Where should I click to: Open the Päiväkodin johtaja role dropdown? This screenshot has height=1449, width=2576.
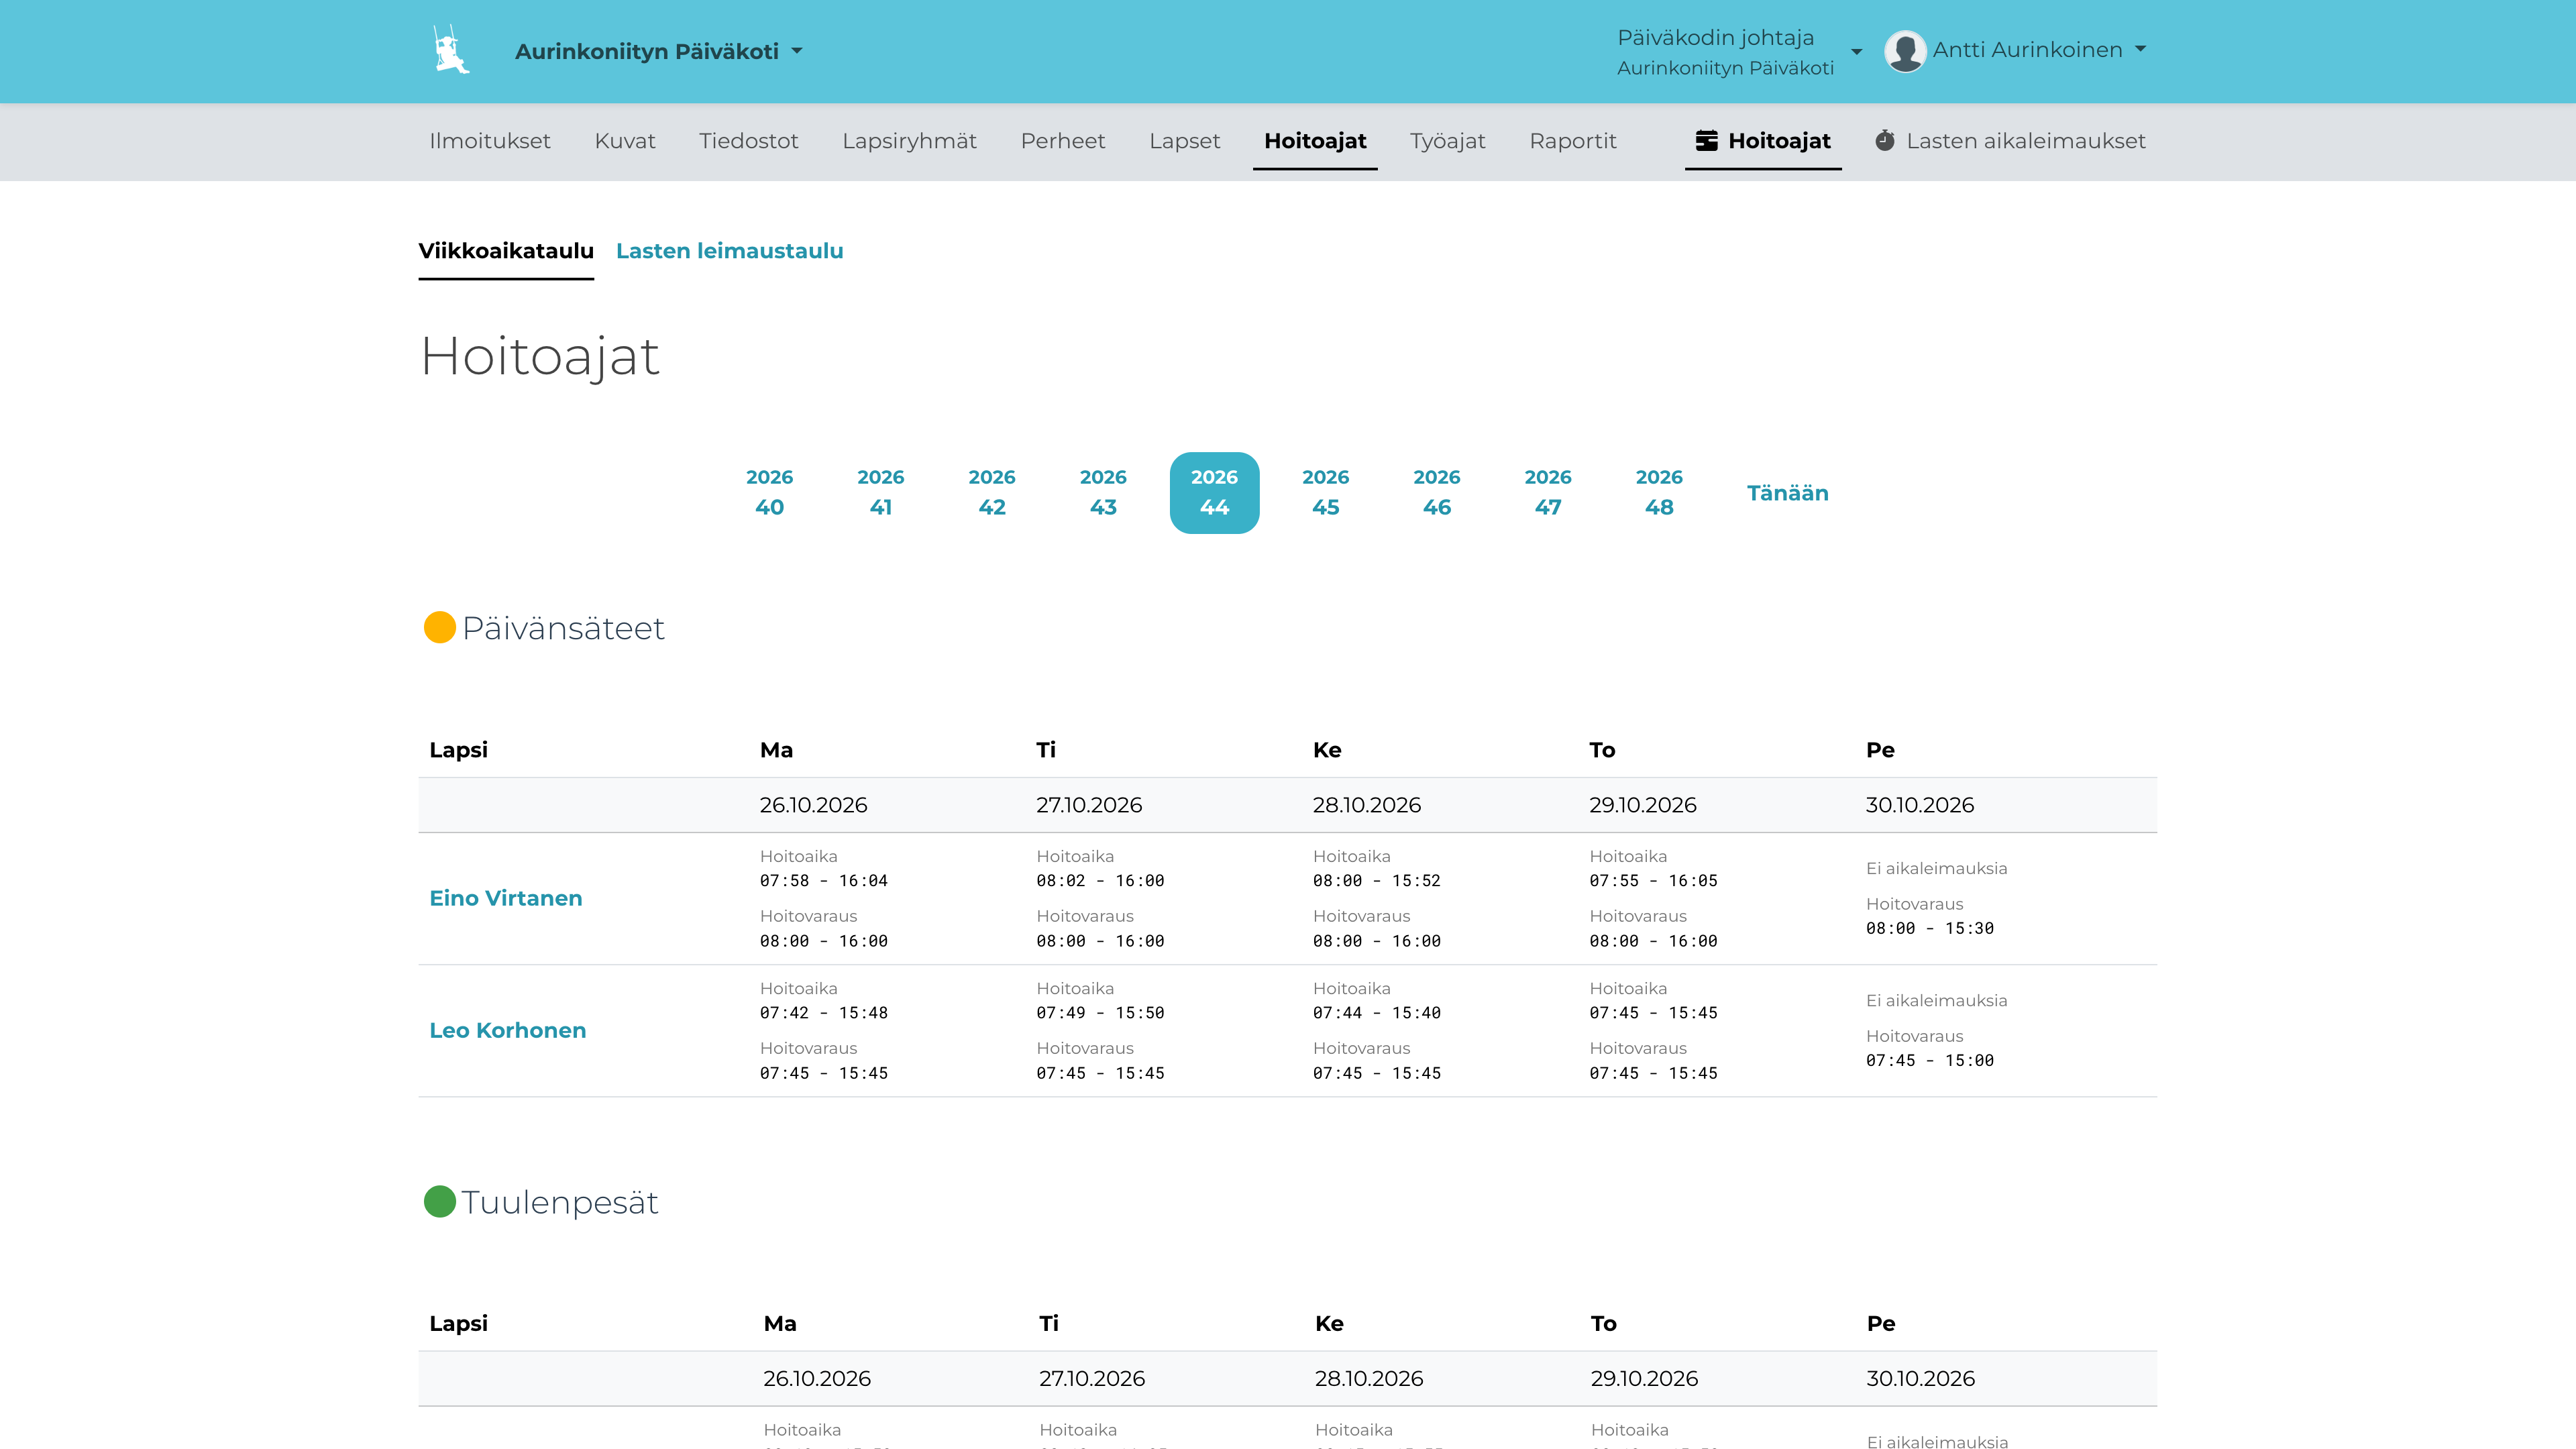[x=1739, y=51]
